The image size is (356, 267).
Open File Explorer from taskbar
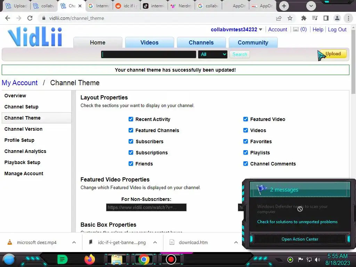(x=117, y=259)
